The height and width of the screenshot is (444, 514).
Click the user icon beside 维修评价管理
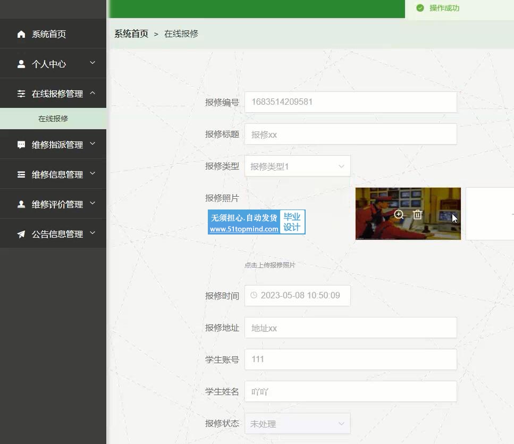pyautogui.click(x=21, y=204)
